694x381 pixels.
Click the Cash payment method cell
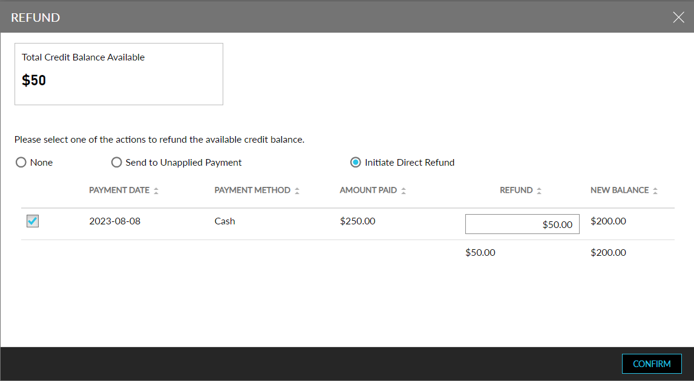pyautogui.click(x=224, y=221)
